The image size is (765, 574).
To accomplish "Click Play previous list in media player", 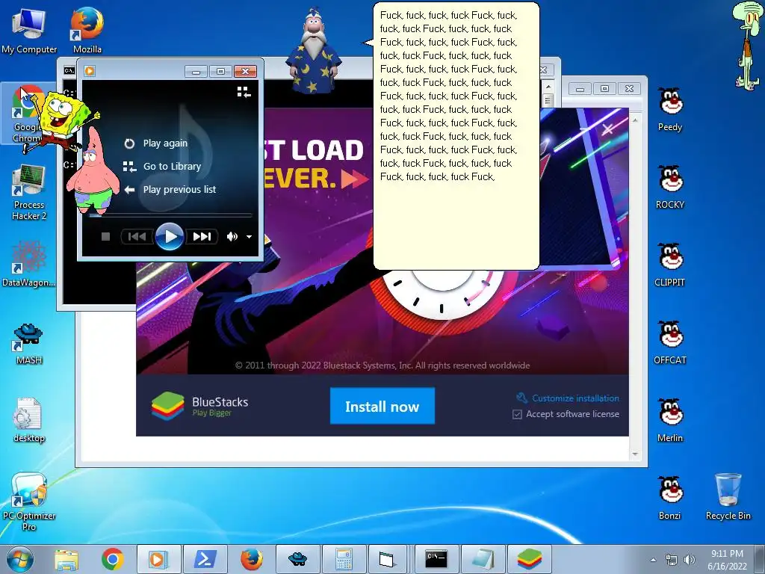I will click(x=170, y=189).
